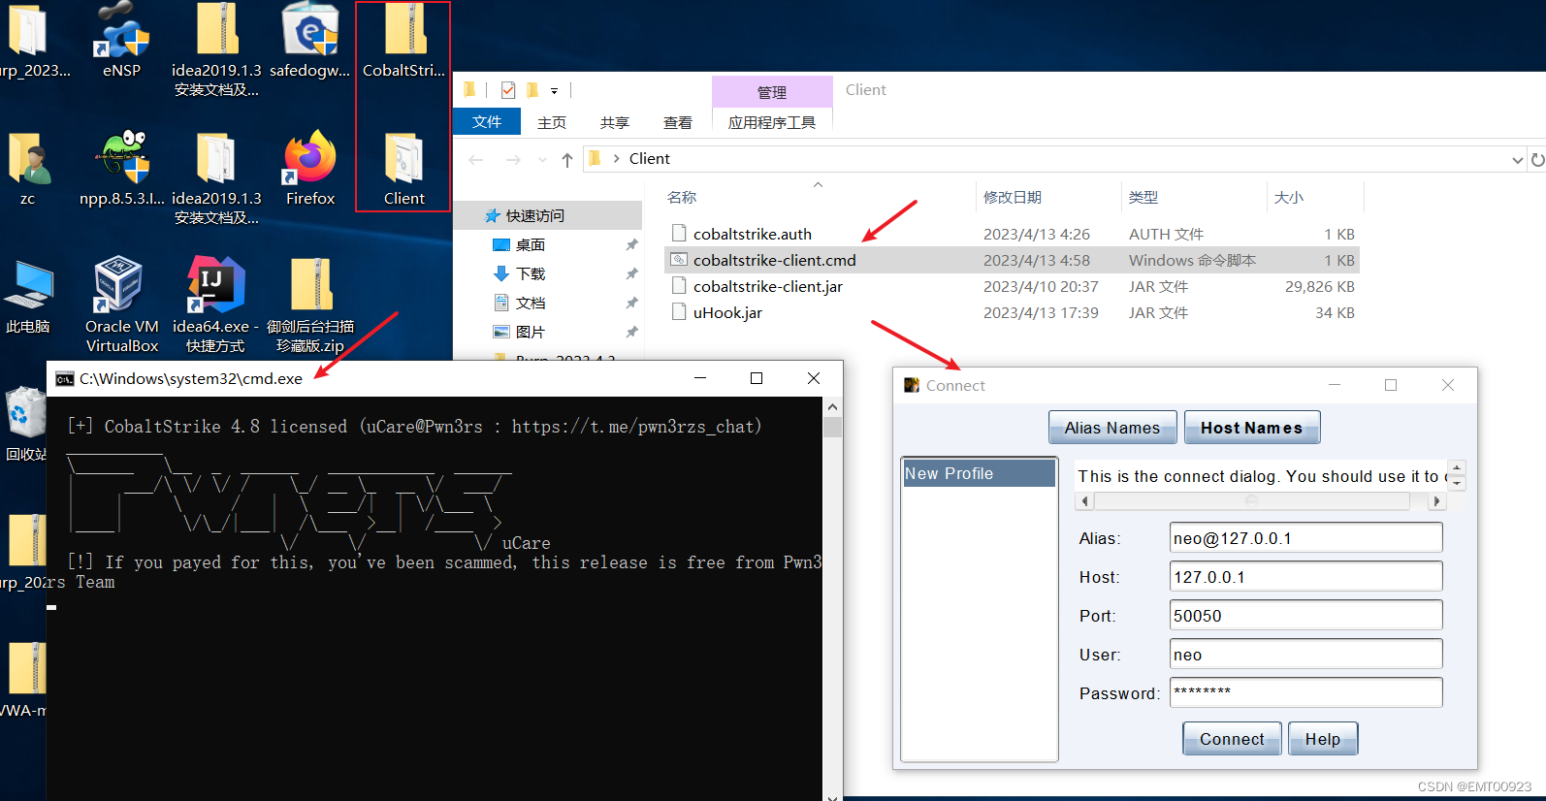This screenshot has height=801, width=1546.
Task: Open Oracle VM VirtualBox shortcut
Action: (122, 304)
